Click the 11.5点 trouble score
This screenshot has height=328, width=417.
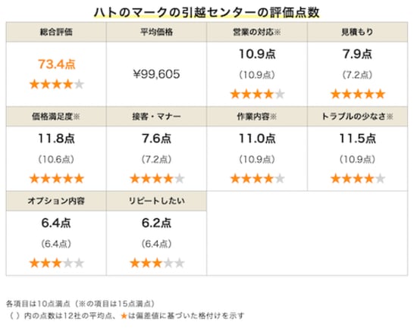(x=358, y=139)
